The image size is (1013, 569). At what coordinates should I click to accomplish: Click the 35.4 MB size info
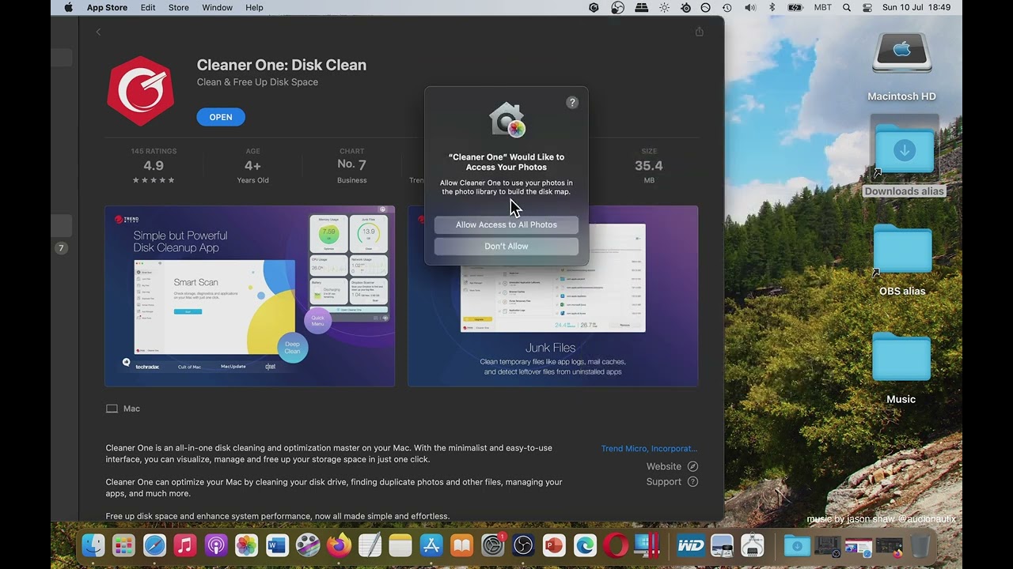point(649,165)
